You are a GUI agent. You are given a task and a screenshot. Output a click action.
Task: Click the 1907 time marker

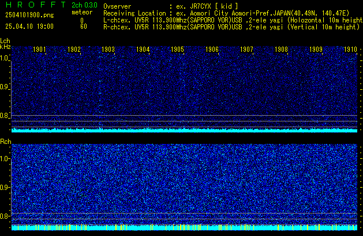246,50
